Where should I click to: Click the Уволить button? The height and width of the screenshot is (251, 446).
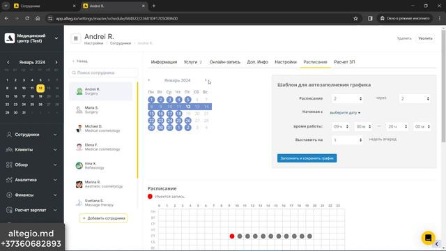coord(425,38)
